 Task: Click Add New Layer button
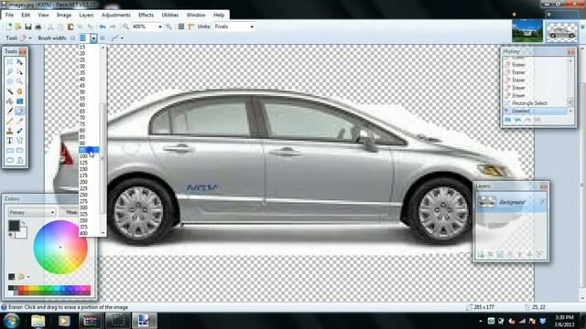[x=481, y=254]
